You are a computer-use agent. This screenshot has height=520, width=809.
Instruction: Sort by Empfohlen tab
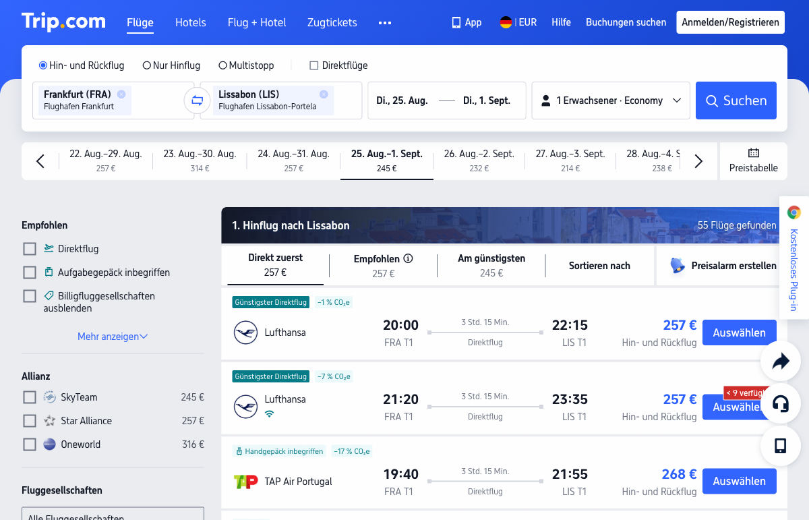[x=383, y=266]
